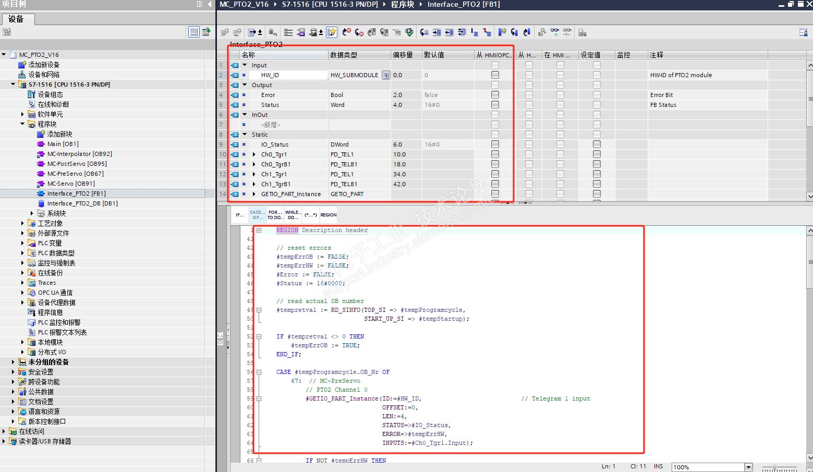Select the Devices (设备) tab
The width and height of the screenshot is (813, 472).
[x=16, y=19]
